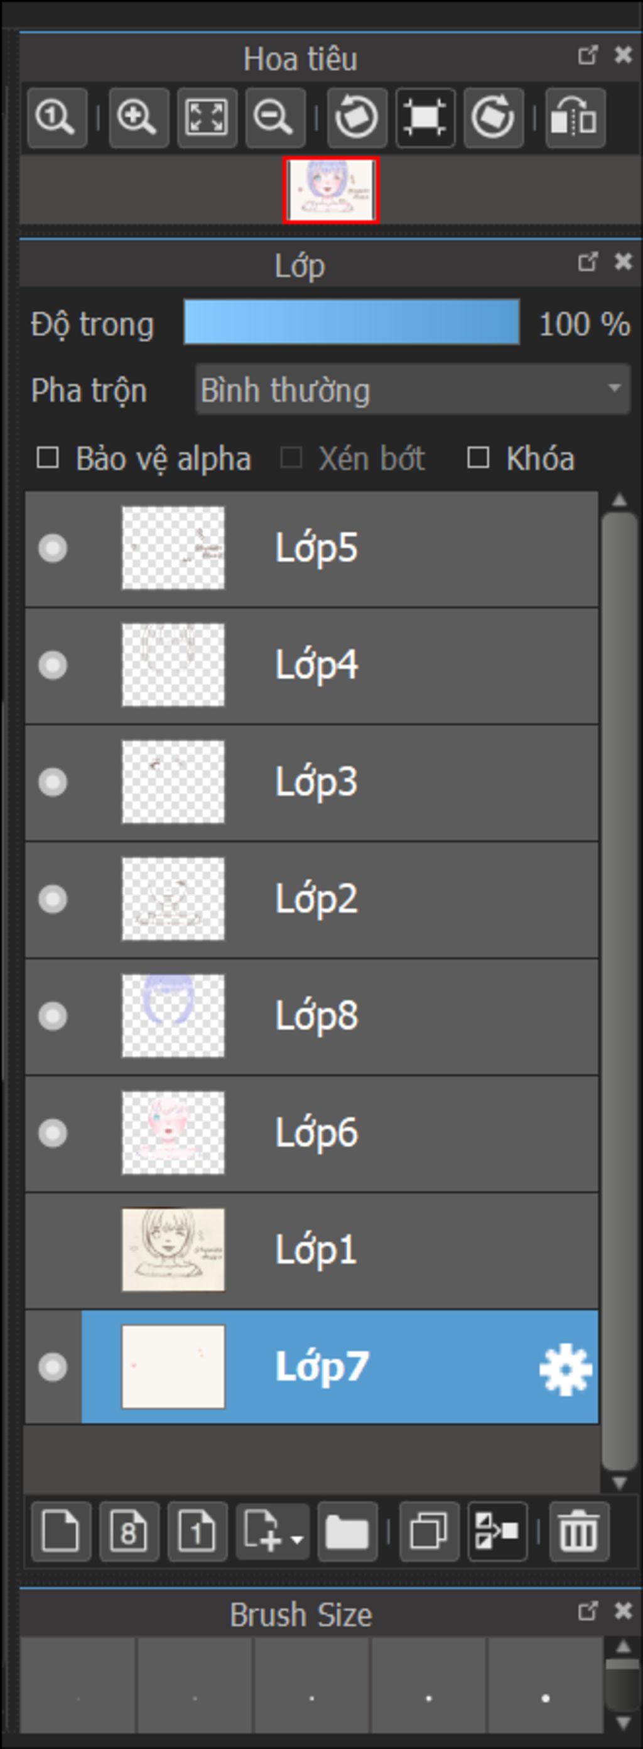Image resolution: width=643 pixels, height=1749 pixels.
Task: Flip canvas horizontally icon
Action: 575,118
